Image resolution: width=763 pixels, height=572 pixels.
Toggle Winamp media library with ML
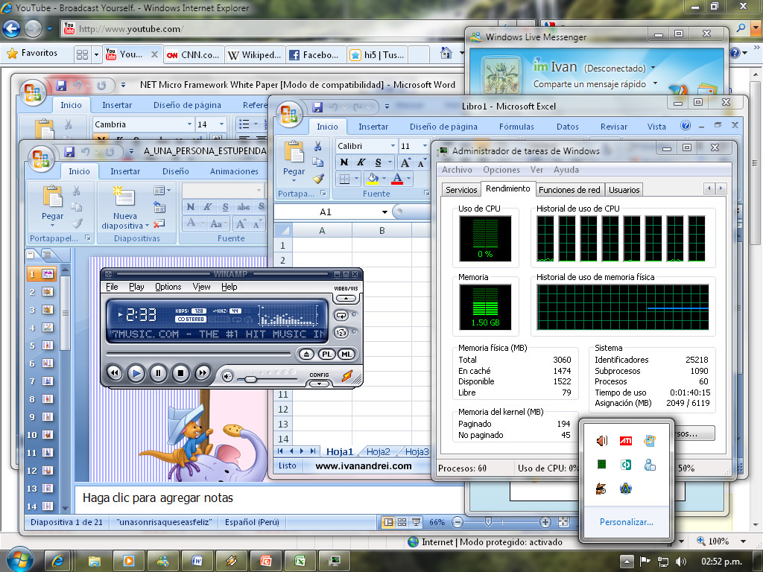(x=346, y=354)
